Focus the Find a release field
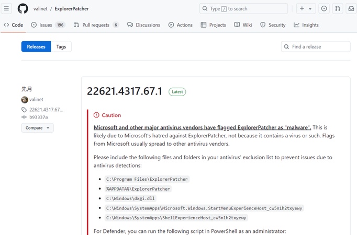Screen dimensions: 357x235 click(x=316, y=46)
